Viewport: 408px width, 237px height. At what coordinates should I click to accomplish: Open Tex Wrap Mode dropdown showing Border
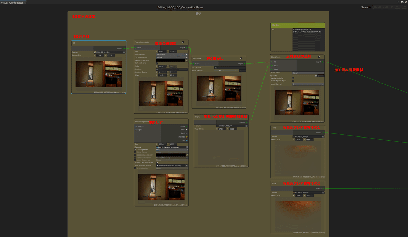172,57
